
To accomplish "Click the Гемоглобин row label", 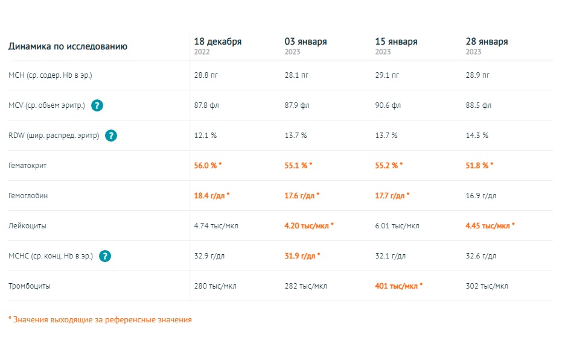I will coord(28,196).
